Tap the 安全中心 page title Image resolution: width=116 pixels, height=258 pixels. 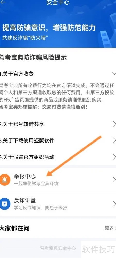coord(58,2)
